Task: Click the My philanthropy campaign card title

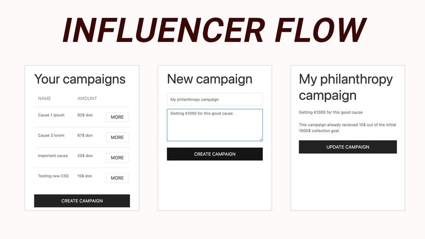Action: click(346, 87)
